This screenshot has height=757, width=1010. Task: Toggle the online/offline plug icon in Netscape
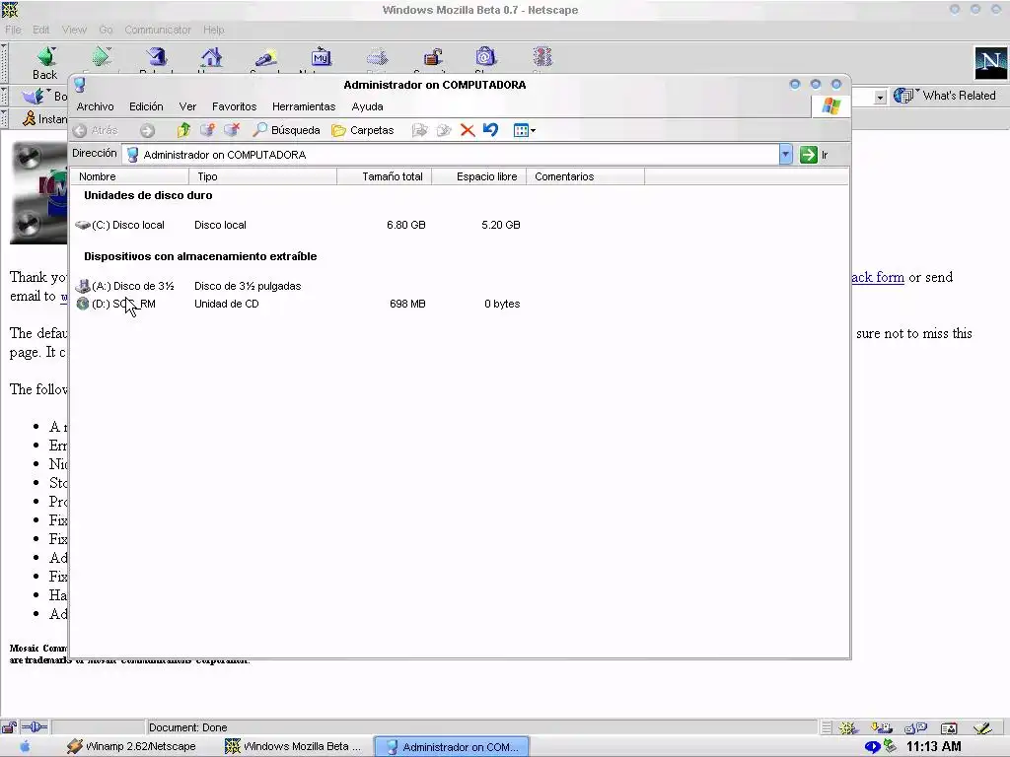pos(35,727)
